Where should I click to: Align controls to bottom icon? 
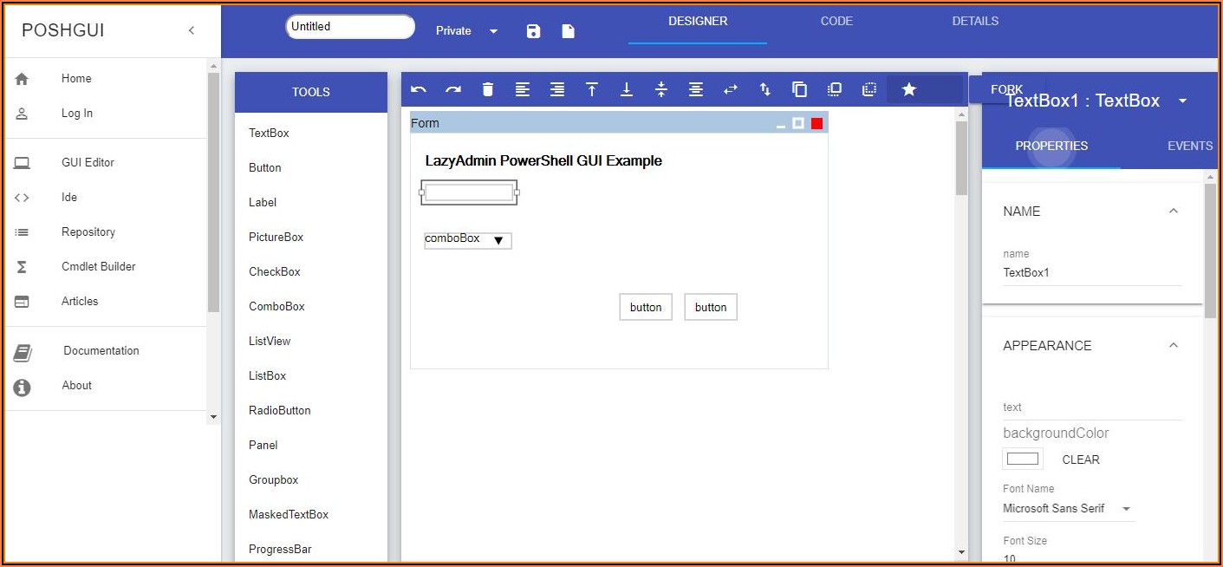pos(627,89)
